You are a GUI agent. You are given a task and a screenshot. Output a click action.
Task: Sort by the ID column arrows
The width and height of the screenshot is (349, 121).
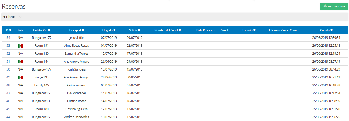point(11,30)
